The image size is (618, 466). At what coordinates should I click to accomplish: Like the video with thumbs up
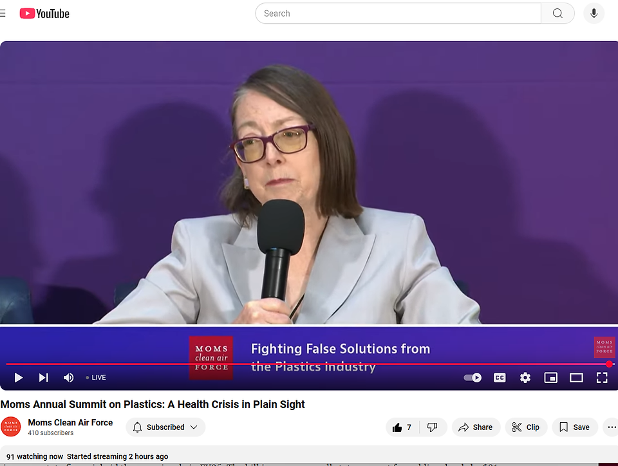pyautogui.click(x=402, y=427)
